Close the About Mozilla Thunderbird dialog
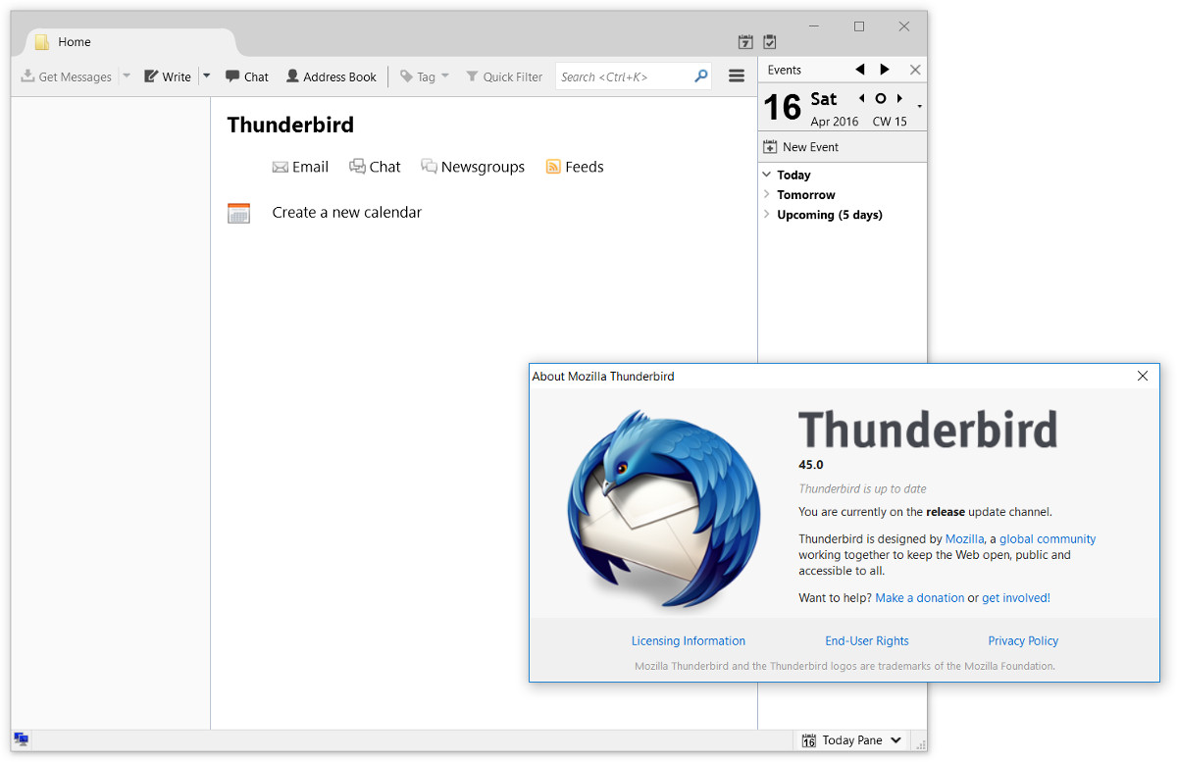1177x762 pixels. coord(1143,376)
